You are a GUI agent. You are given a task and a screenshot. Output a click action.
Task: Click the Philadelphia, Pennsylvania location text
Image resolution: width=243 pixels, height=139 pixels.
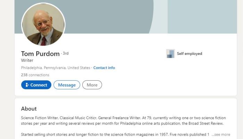(x=56, y=68)
